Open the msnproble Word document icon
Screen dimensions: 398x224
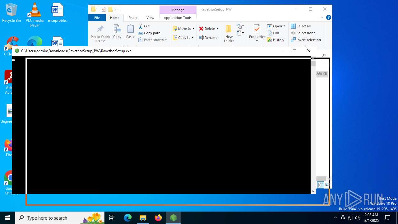point(58,12)
